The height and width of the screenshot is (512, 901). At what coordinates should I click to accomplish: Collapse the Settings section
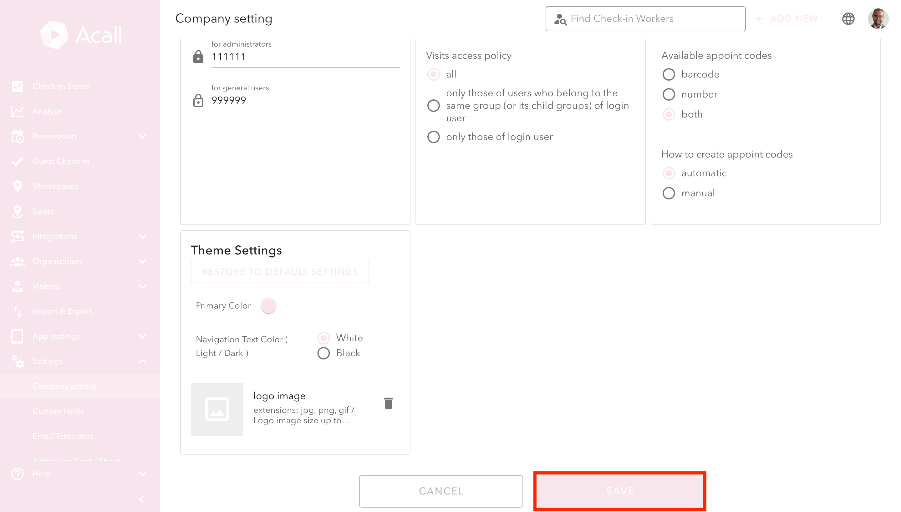(x=143, y=361)
